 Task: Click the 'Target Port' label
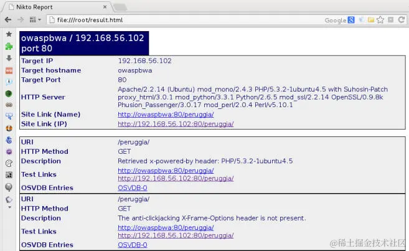tap(40, 80)
